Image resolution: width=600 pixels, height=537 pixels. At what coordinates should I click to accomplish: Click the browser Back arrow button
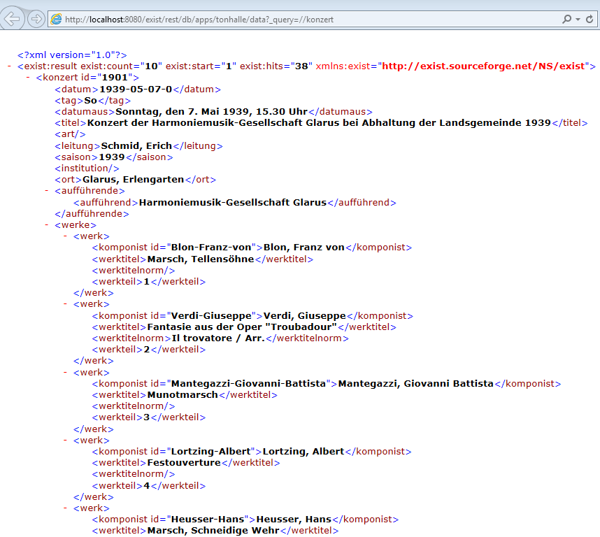(13, 19)
